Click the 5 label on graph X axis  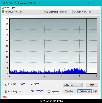coord(97,76)
